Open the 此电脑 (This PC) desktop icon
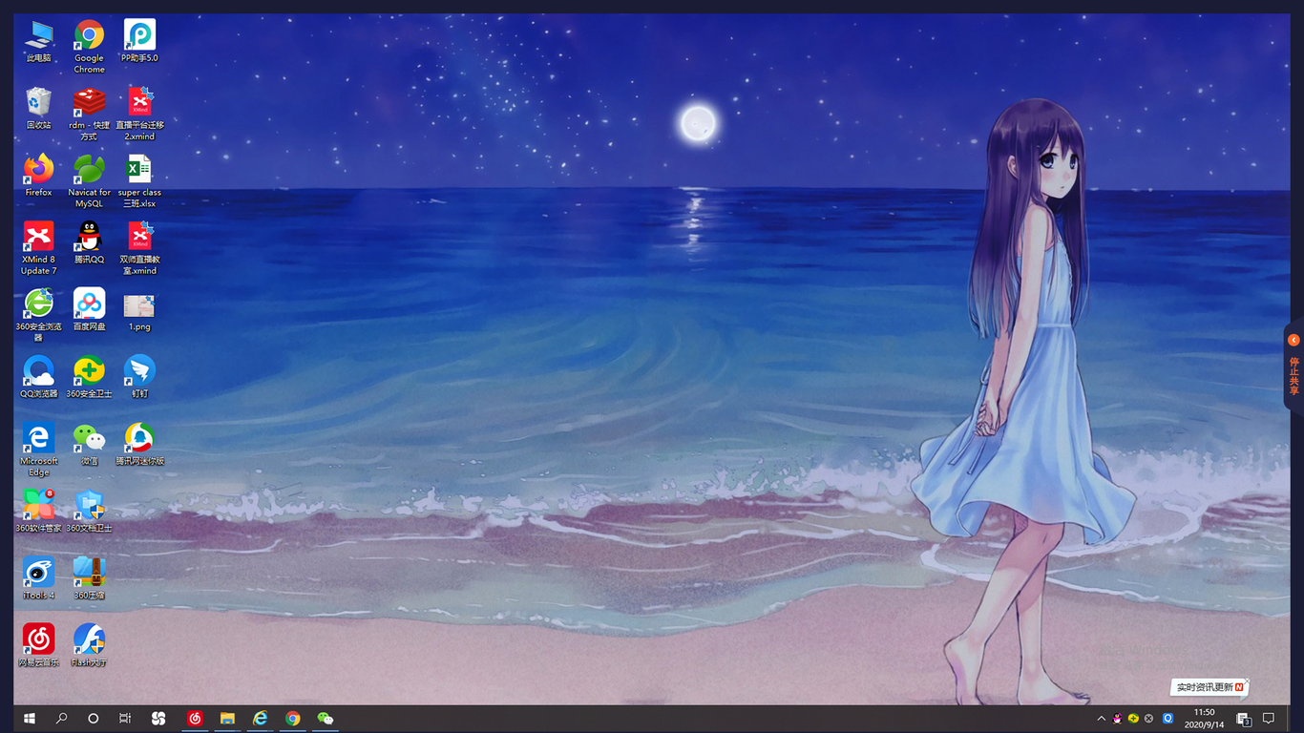This screenshot has height=733, width=1304. [x=39, y=42]
